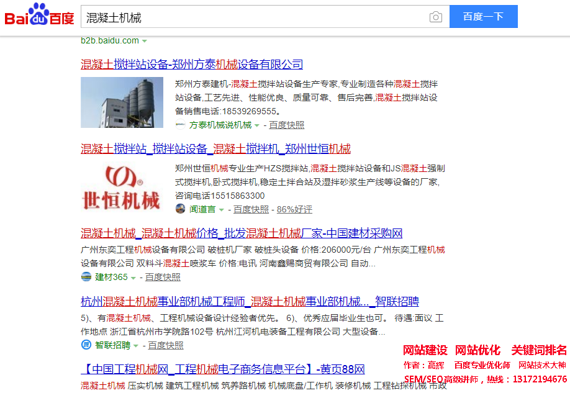Click 建材365 source icon

coord(86,277)
